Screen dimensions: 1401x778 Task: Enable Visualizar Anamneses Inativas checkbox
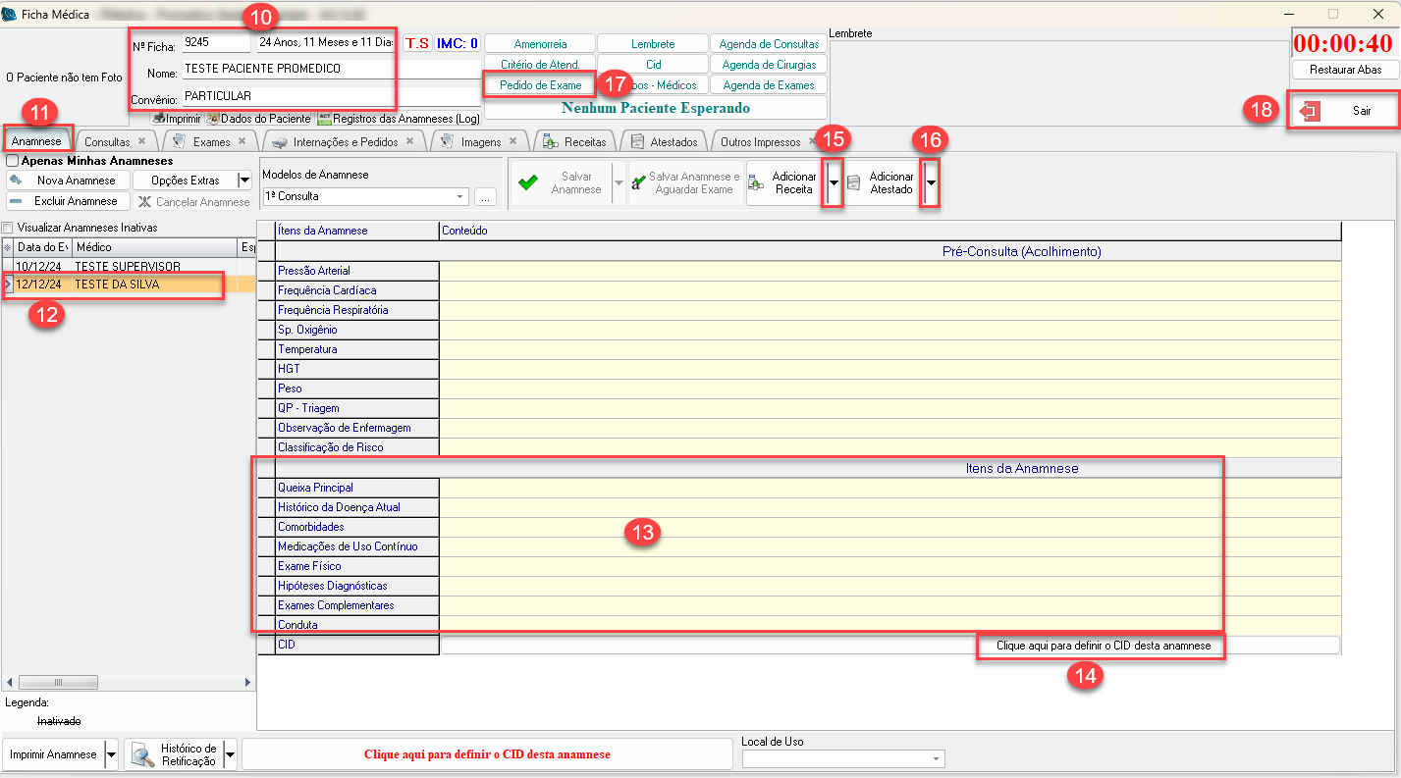point(8,228)
